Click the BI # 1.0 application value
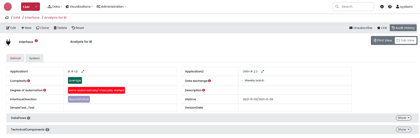This screenshot has width=420, height=138. (x=73, y=71)
